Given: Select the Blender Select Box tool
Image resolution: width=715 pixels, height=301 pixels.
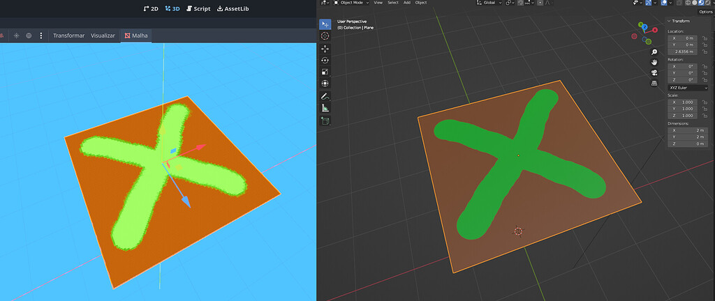Looking at the screenshot, I should click(x=325, y=24).
